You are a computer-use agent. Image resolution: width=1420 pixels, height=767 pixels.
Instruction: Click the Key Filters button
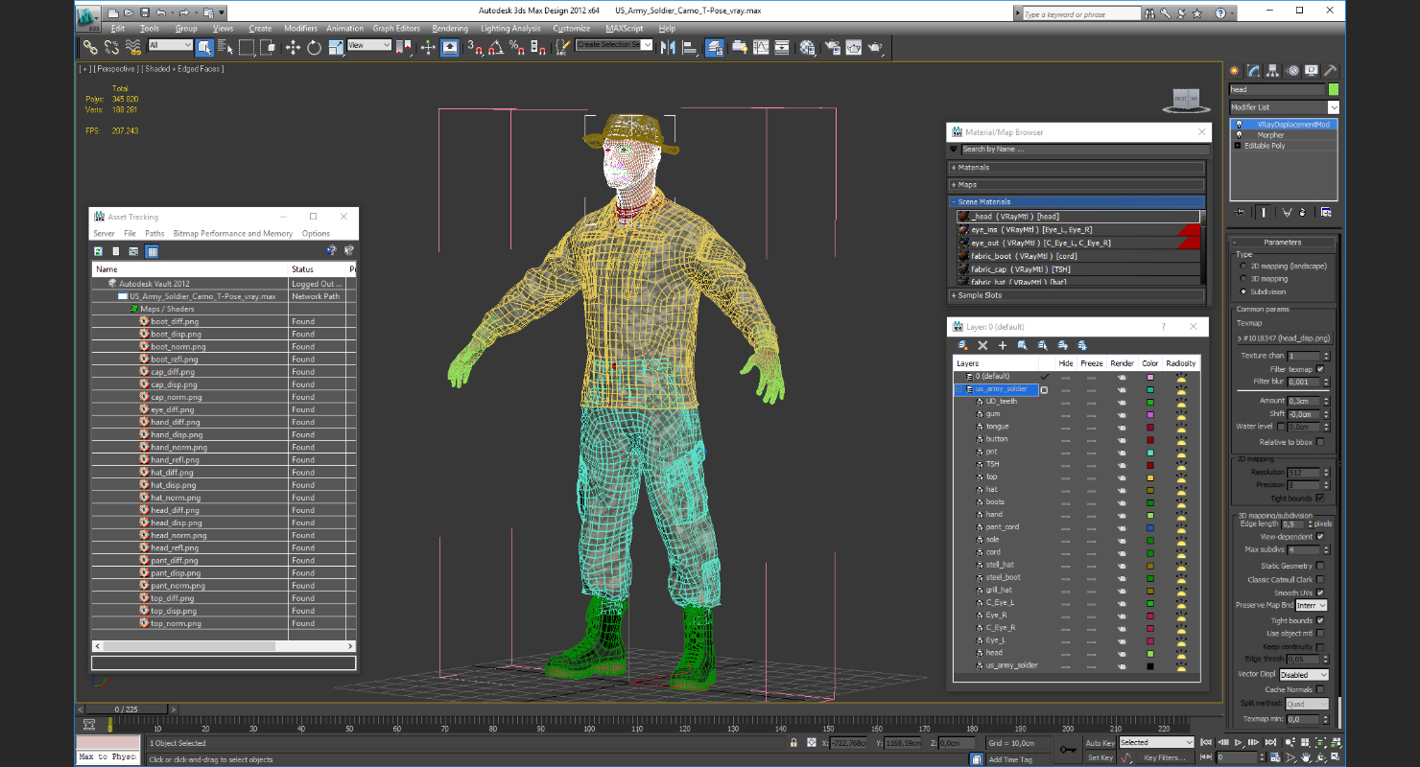click(1164, 757)
